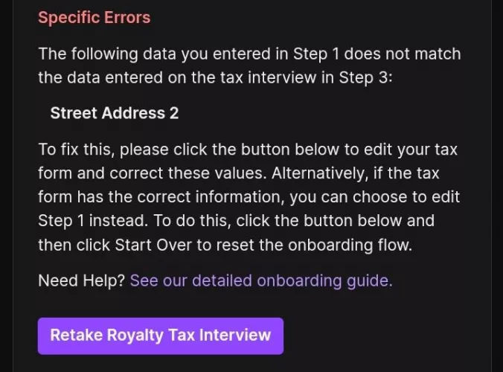Select the Street Address 2 error item
The image size is (503, 372).
(x=114, y=113)
